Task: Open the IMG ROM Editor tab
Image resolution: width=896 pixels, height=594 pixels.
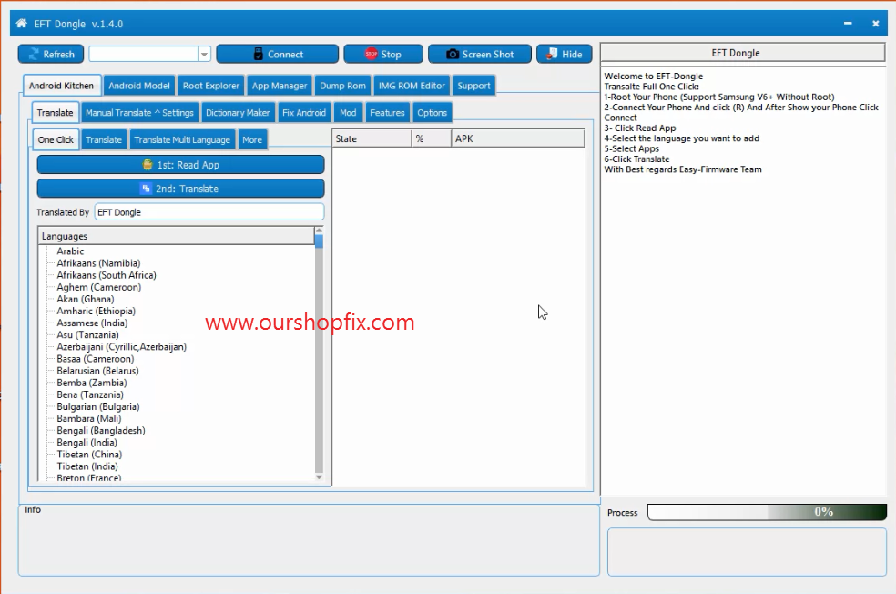Action: click(x=412, y=86)
